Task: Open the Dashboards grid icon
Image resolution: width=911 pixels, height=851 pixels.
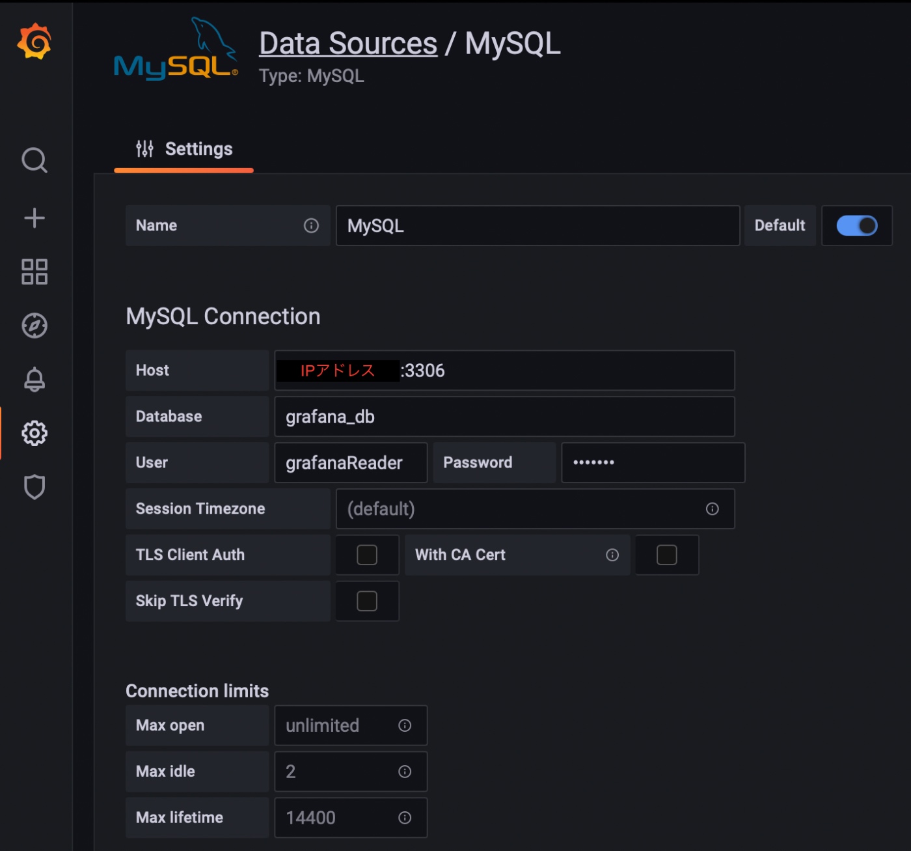Action: [x=34, y=272]
